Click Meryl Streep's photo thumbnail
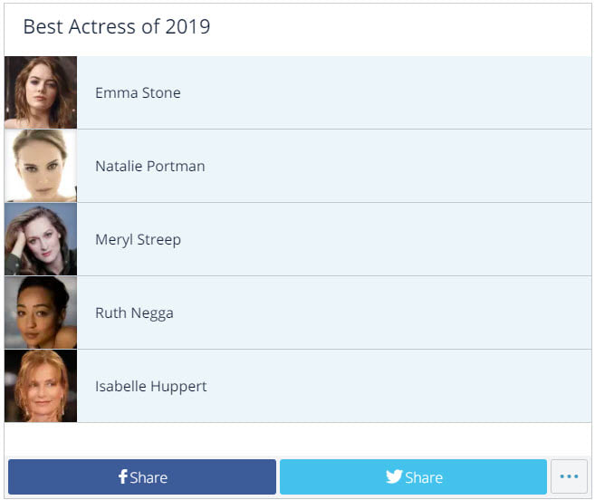Image resolution: width=595 pixels, height=500 pixels. (41, 239)
